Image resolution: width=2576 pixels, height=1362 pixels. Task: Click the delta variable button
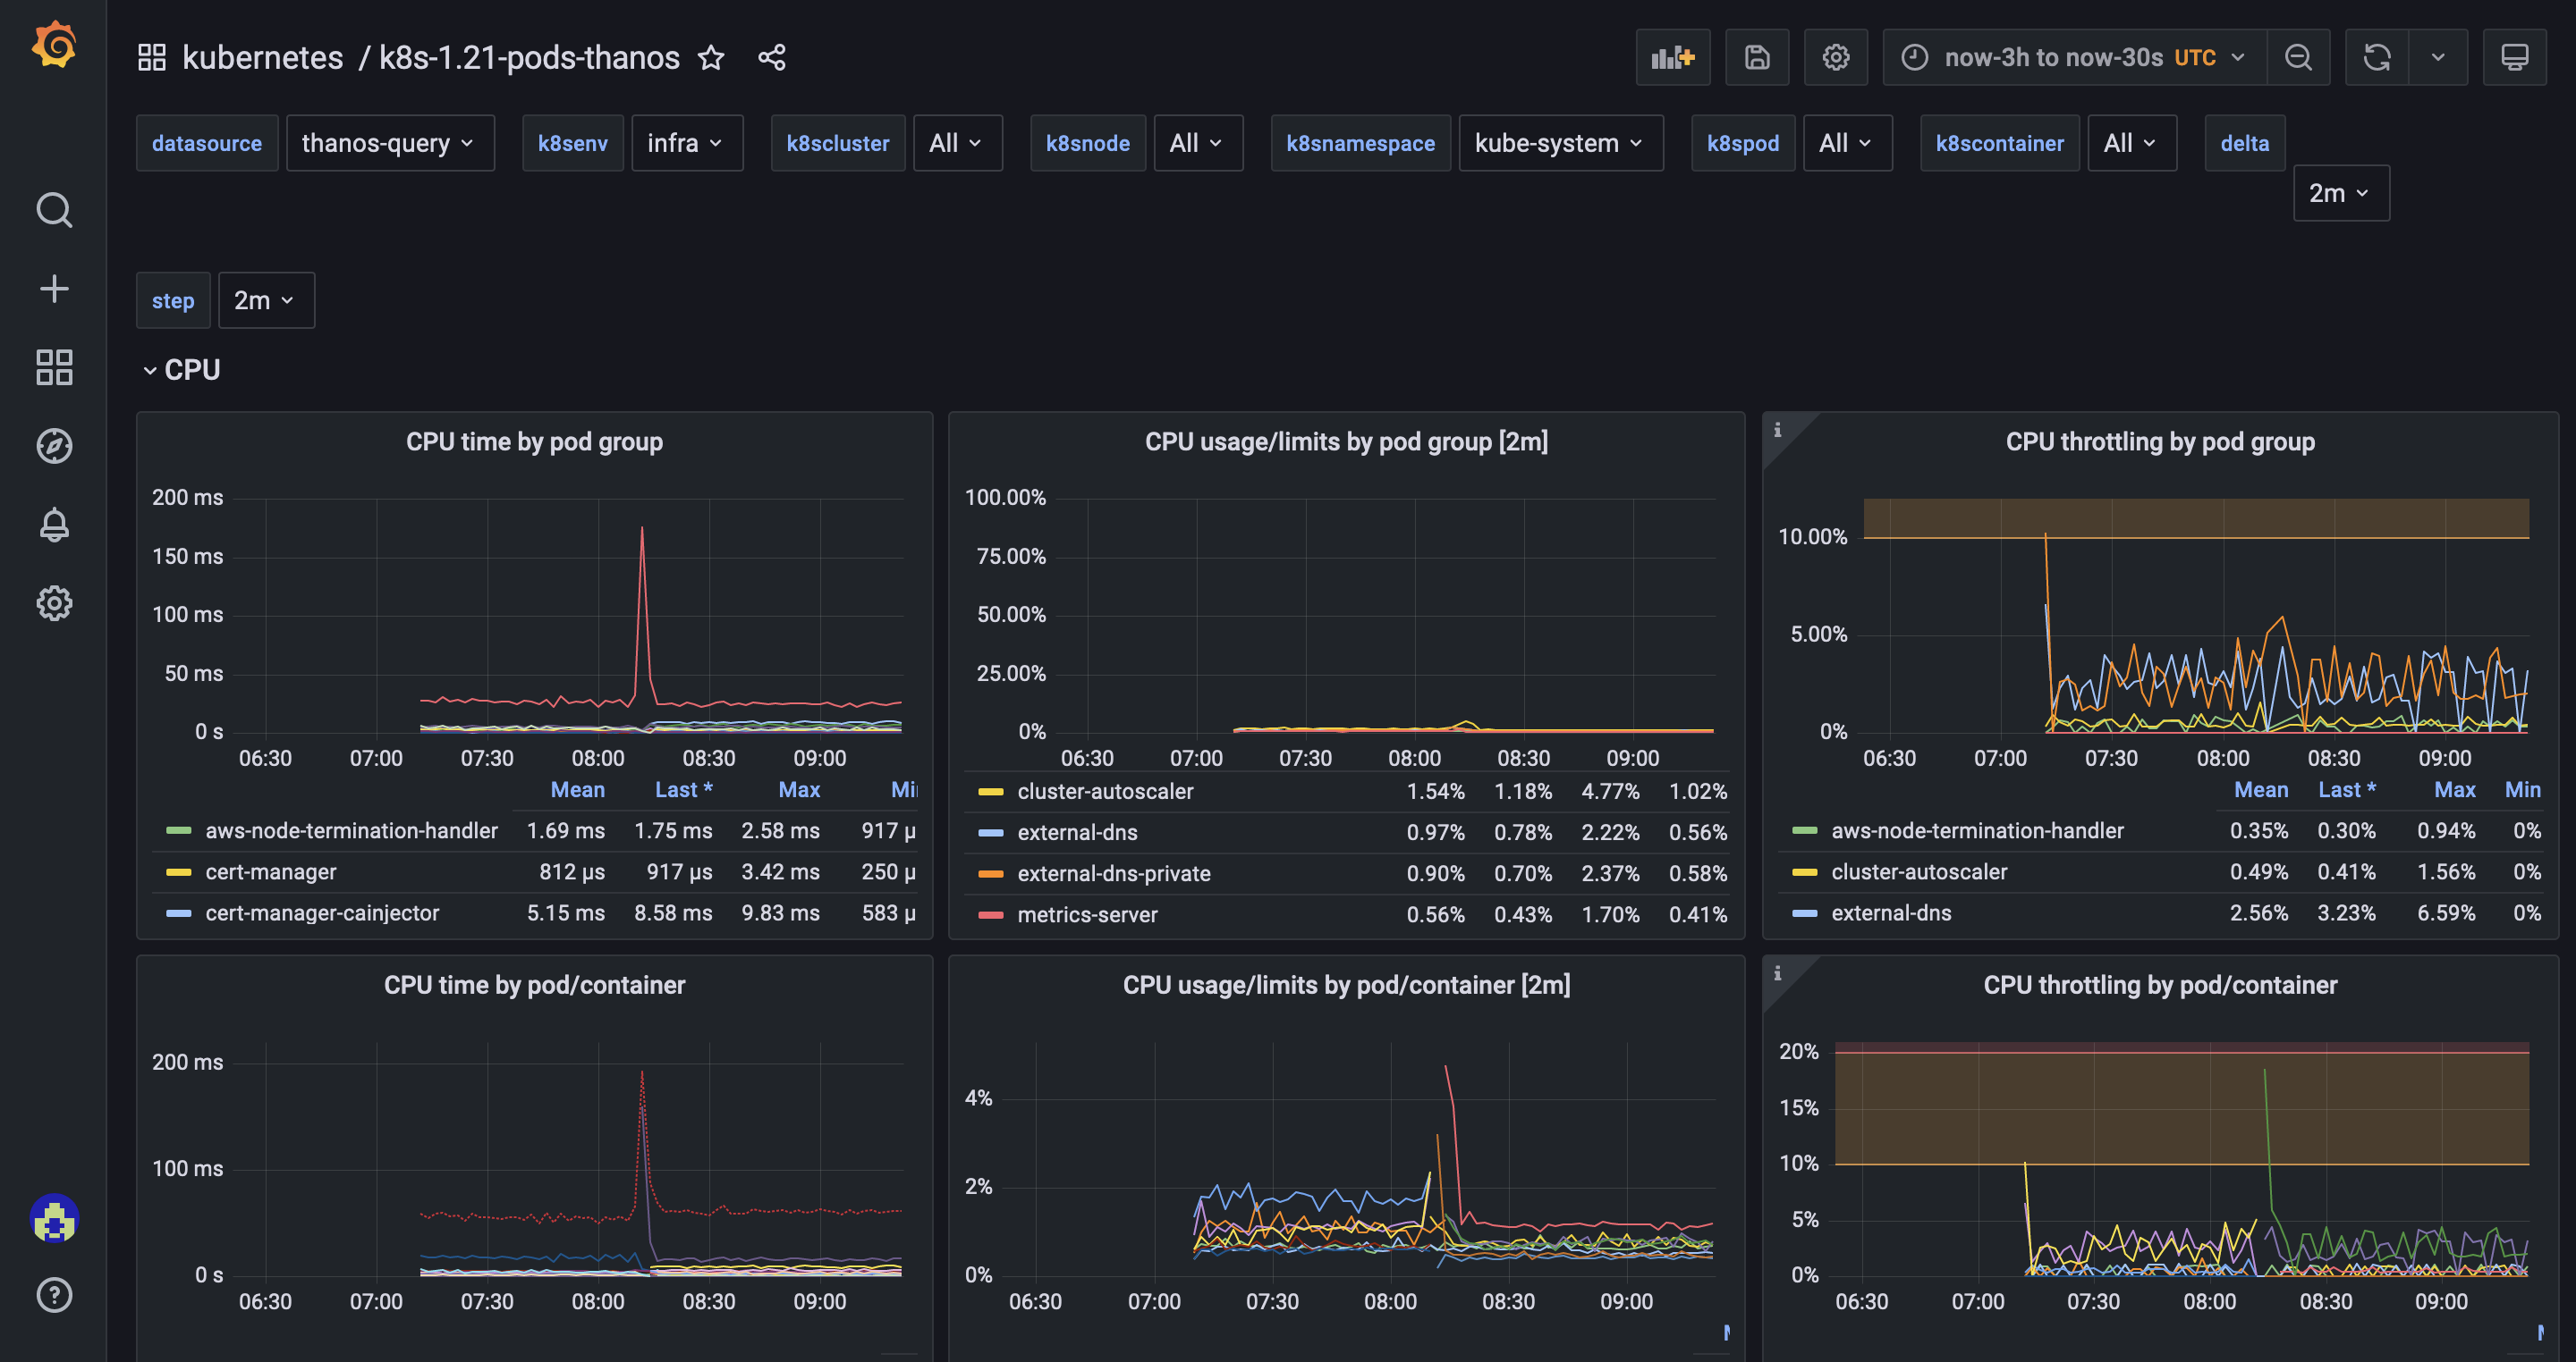[x=2244, y=143]
